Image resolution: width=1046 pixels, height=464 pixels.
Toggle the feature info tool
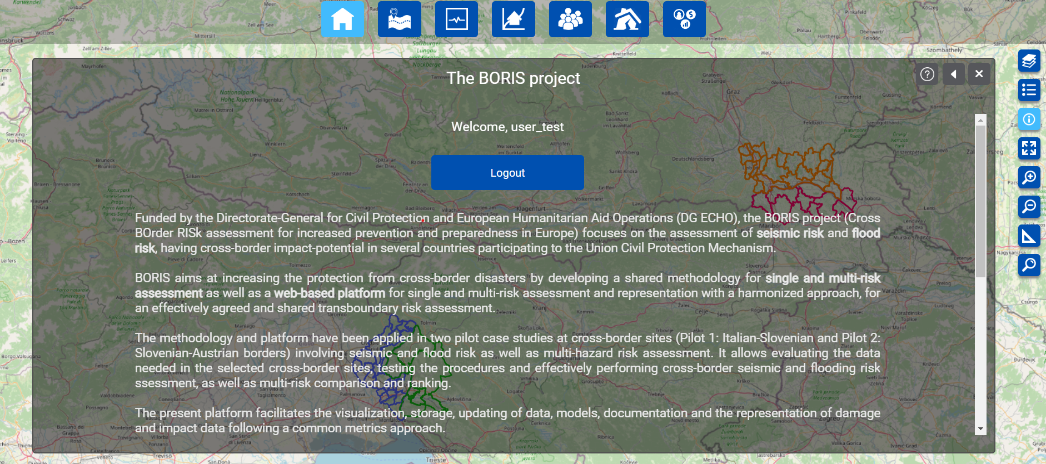tap(1029, 119)
